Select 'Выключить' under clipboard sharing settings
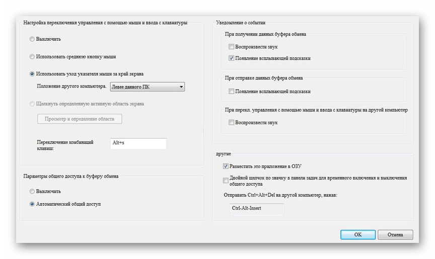Screen dimensions: 435x259 click(x=33, y=191)
